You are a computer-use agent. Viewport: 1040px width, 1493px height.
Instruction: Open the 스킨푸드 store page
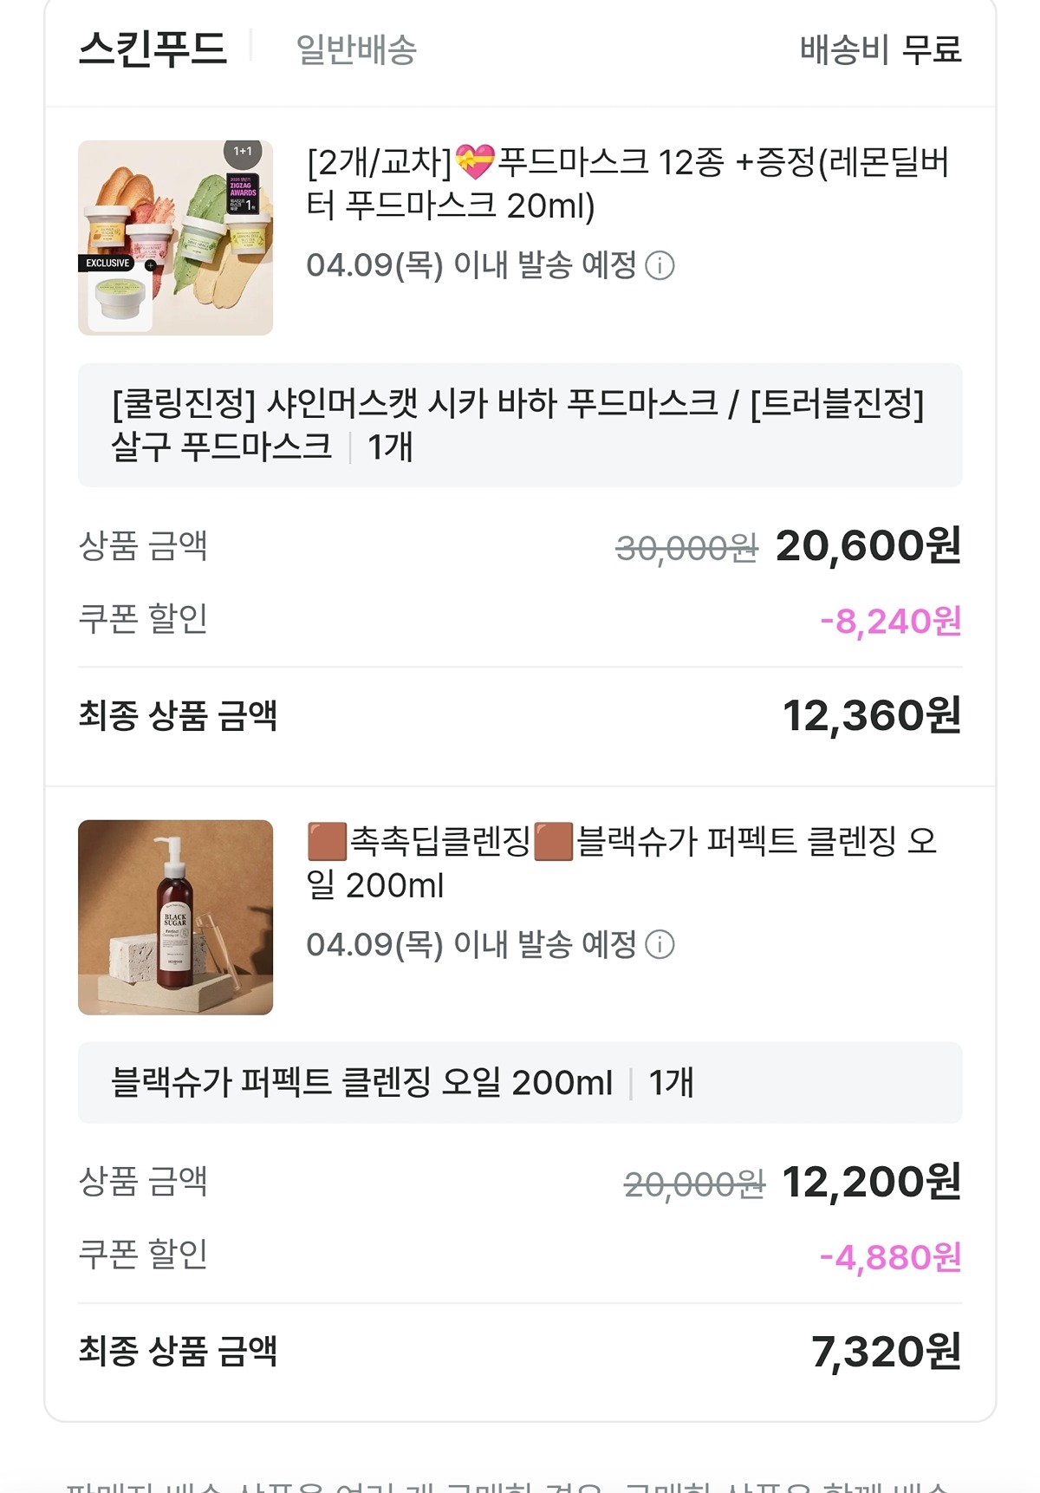[153, 49]
